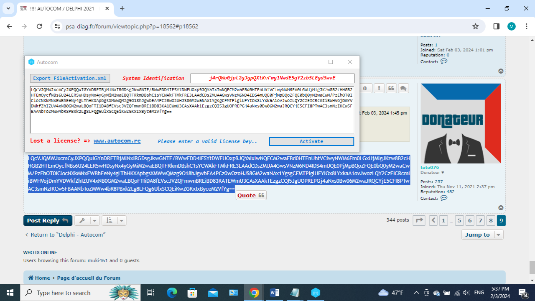Screen dimensions: 535x301
Task: Open Chrome's side panel
Action: (497, 26)
